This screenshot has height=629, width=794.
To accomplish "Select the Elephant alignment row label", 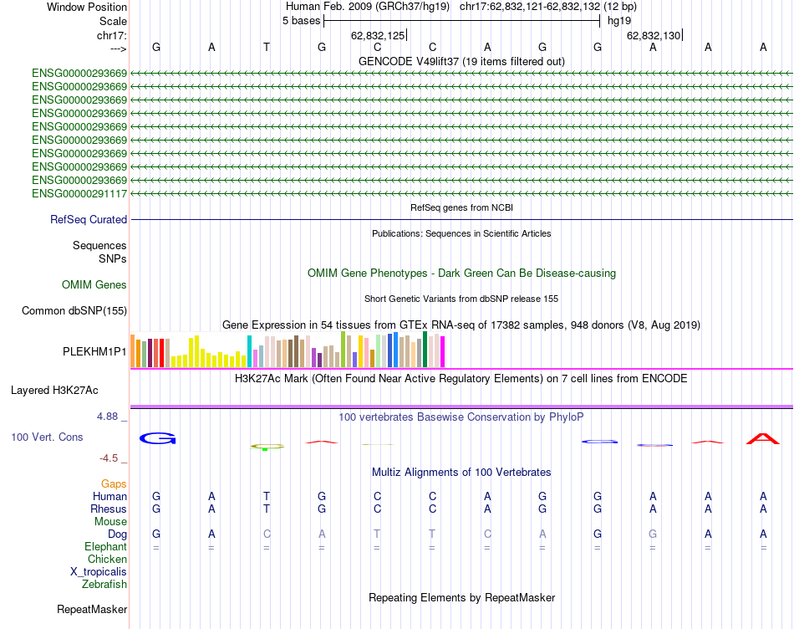I will click(x=105, y=546).
